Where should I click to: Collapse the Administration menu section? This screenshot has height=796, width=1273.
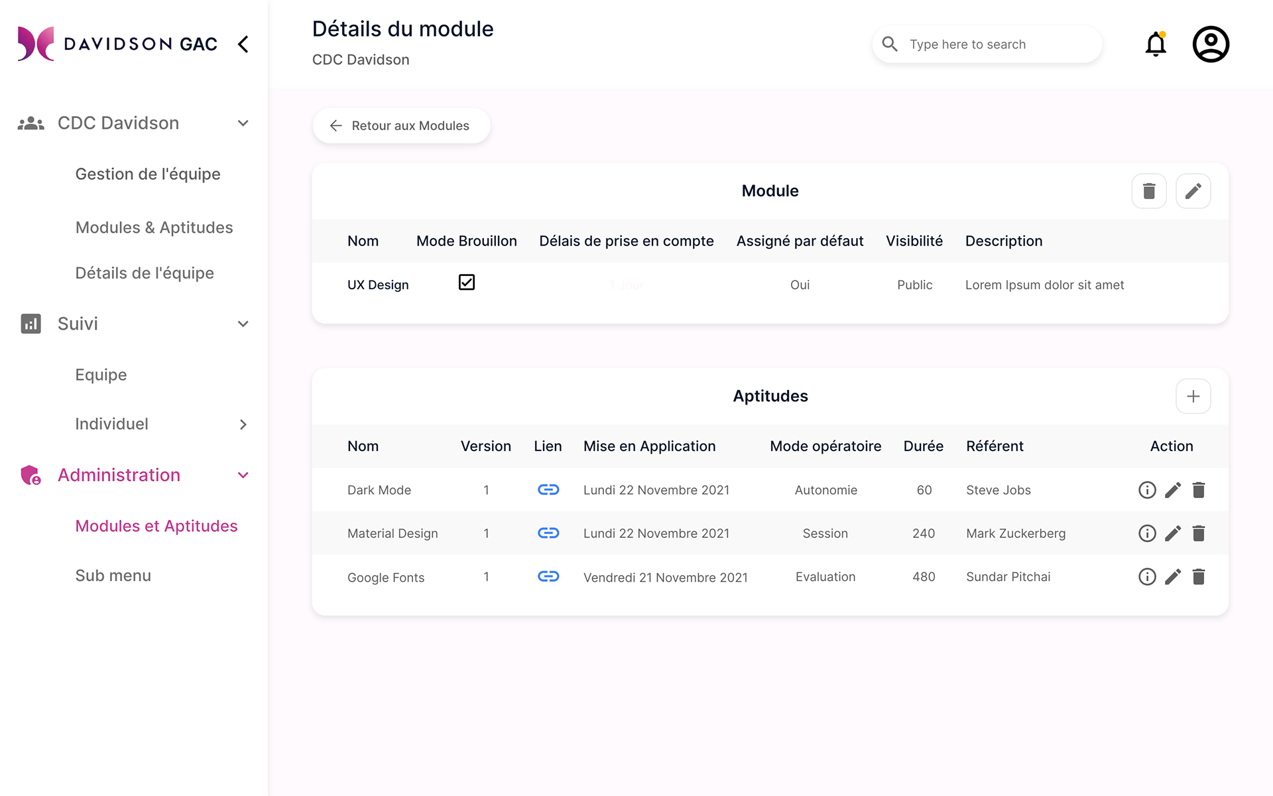pyautogui.click(x=243, y=475)
